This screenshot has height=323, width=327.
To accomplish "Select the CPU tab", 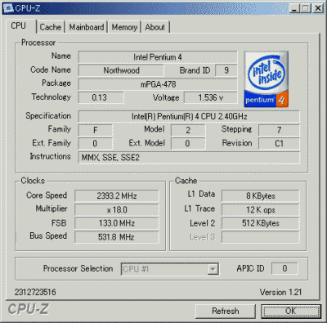I will tap(19, 26).
